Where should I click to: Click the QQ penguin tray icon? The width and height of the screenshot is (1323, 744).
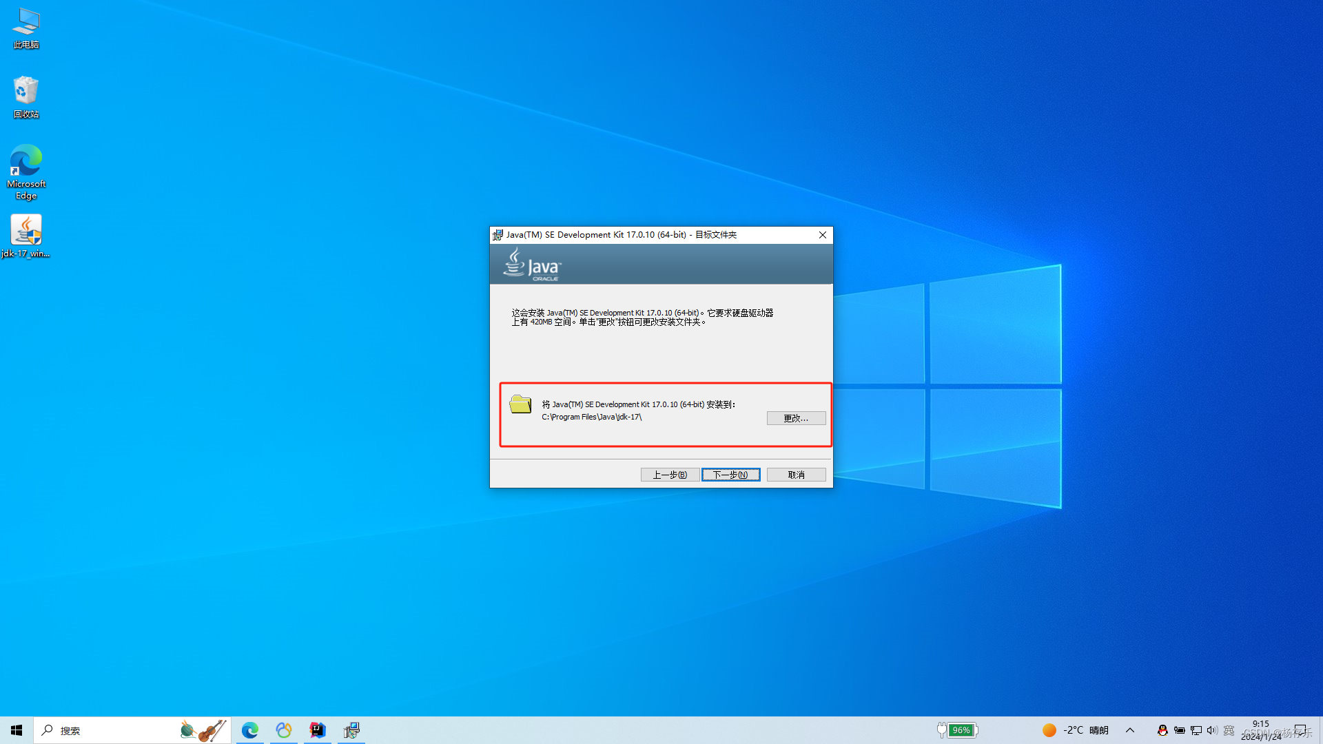click(1162, 730)
